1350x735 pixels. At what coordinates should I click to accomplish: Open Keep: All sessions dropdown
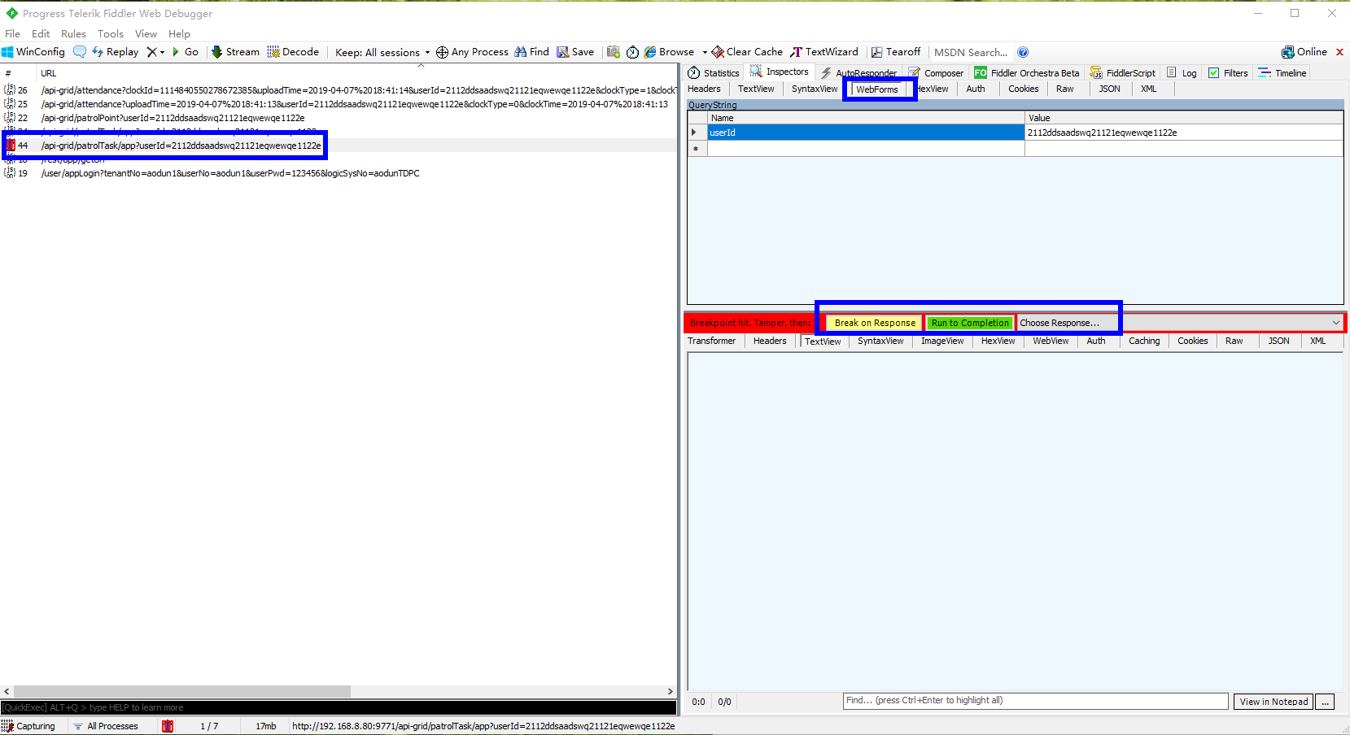pyautogui.click(x=382, y=52)
